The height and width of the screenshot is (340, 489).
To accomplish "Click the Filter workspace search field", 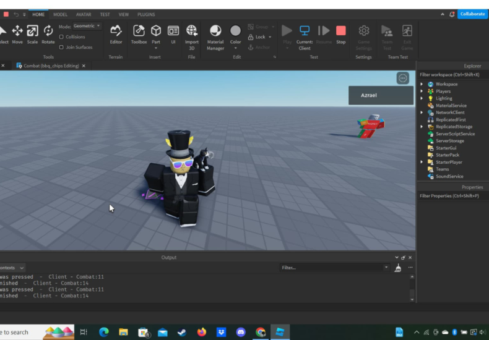I will [x=453, y=75].
